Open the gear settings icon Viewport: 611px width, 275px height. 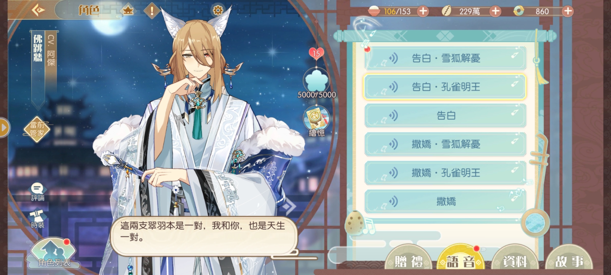click(x=218, y=10)
